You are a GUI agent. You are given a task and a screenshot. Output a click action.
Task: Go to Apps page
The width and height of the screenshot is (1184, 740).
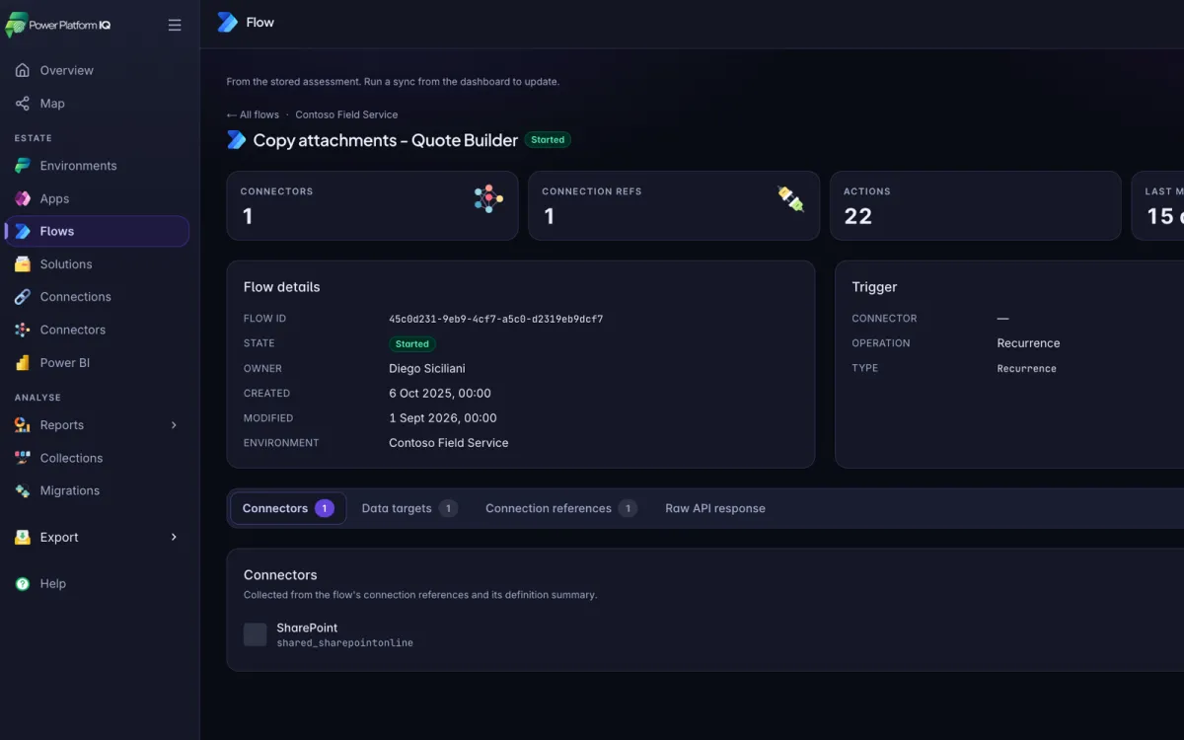tap(97, 198)
